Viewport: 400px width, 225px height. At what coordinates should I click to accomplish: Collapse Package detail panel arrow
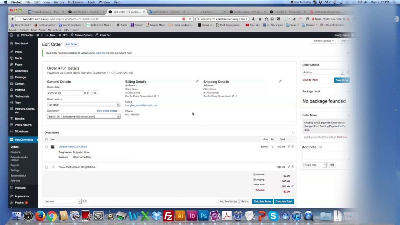tap(349, 92)
